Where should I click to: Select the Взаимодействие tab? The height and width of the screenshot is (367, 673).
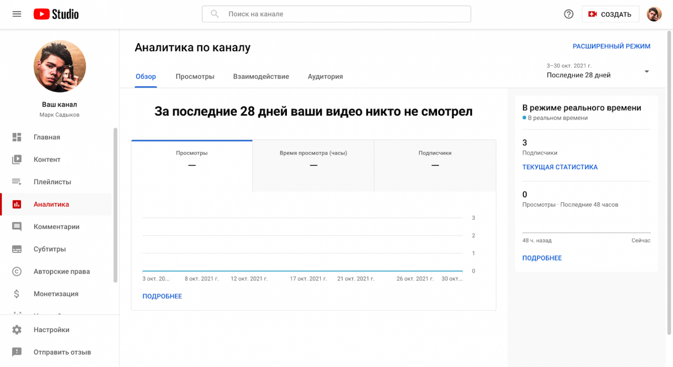click(261, 77)
